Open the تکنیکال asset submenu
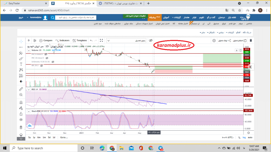This screenshot has height=152, width=271. (x=211, y=32)
